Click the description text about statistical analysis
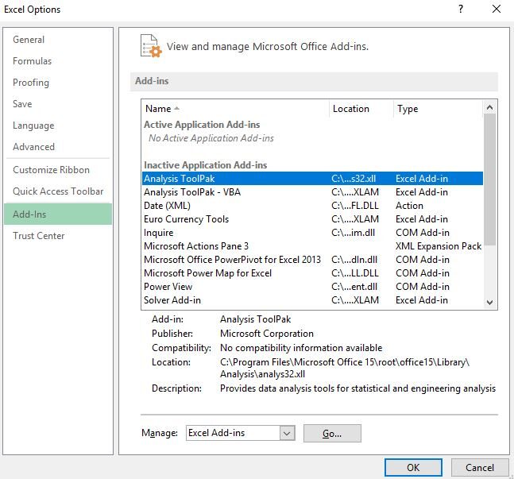The image size is (514, 479). [358, 388]
